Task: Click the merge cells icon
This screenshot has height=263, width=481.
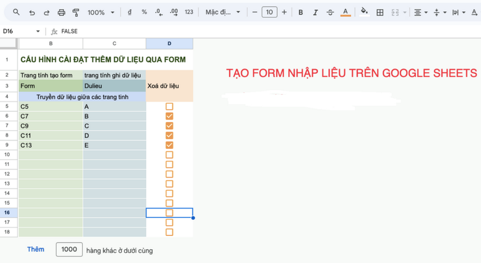Action: pyautogui.click(x=395, y=13)
